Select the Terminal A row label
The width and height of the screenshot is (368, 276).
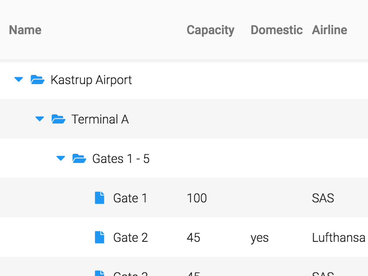click(x=100, y=119)
